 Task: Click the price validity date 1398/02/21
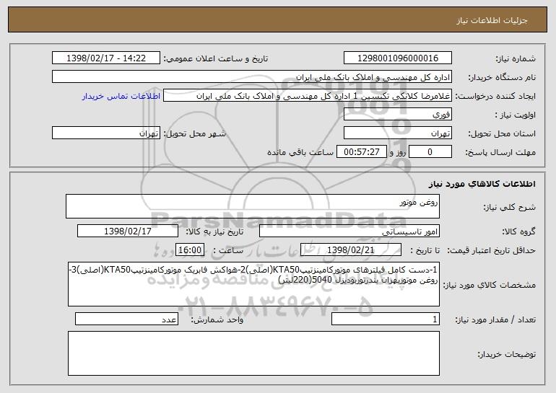pyautogui.click(x=351, y=250)
